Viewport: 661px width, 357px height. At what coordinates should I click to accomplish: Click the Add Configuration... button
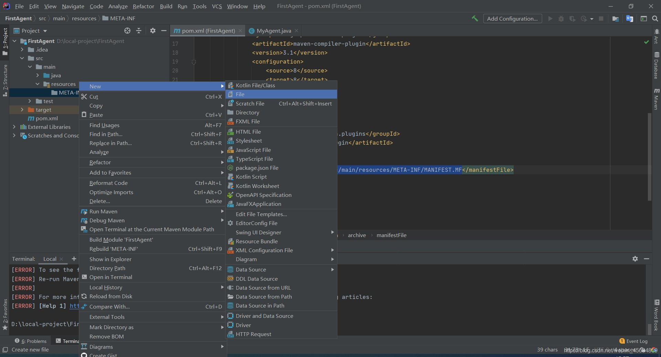click(x=512, y=19)
